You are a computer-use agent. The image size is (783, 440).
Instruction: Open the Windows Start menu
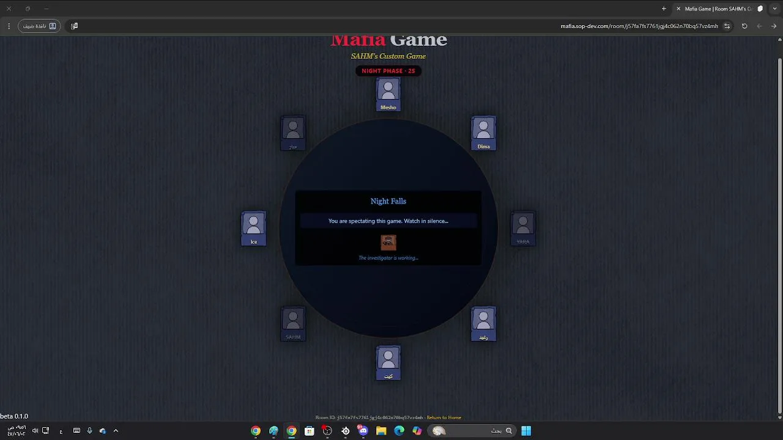[x=526, y=431]
